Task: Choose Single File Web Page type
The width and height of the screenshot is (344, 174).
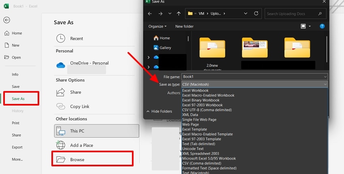Action: [x=199, y=119]
